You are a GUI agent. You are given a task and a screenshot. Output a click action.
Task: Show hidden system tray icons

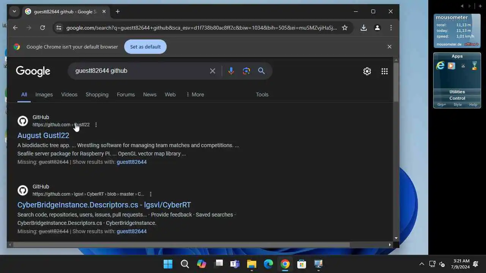point(421,264)
